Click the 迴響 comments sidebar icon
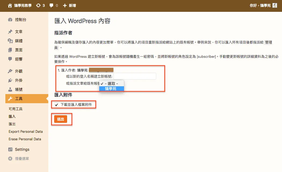Screen dimensions: 282x172 coord(10,59)
